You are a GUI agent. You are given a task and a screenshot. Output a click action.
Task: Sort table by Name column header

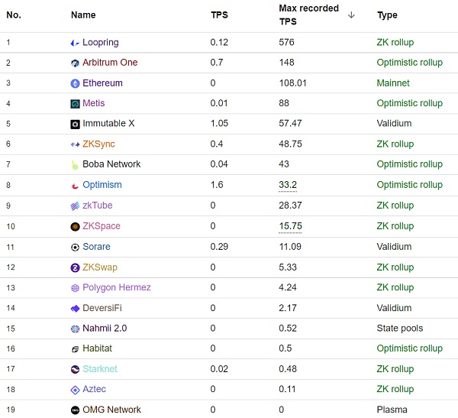click(83, 15)
